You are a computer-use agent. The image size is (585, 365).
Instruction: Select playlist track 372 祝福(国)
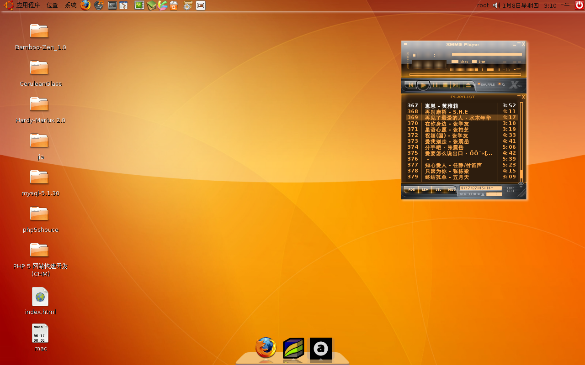click(462, 136)
